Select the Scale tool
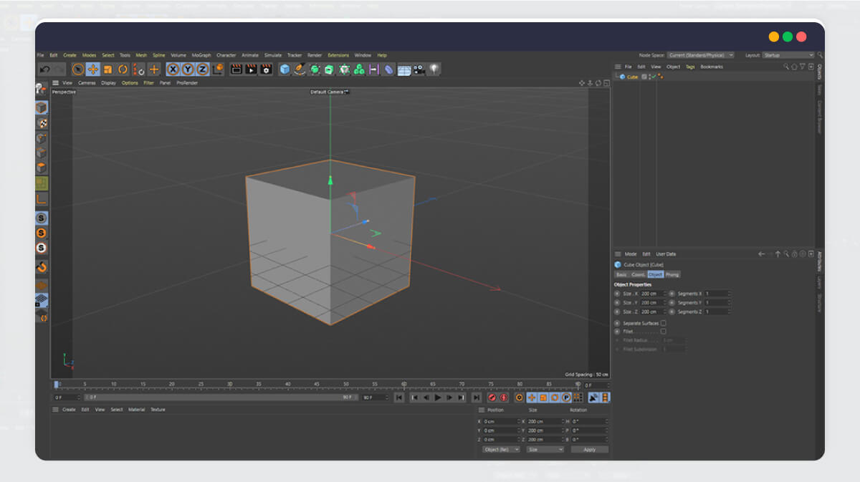Viewport: 860px width, 482px height. 107,69
